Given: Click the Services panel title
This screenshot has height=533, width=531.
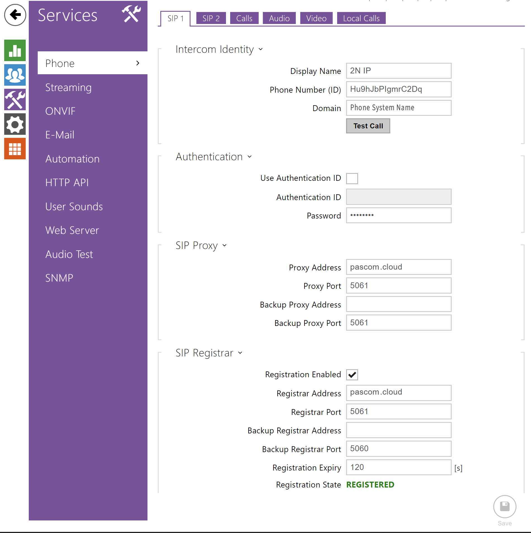Looking at the screenshot, I should 68,15.
